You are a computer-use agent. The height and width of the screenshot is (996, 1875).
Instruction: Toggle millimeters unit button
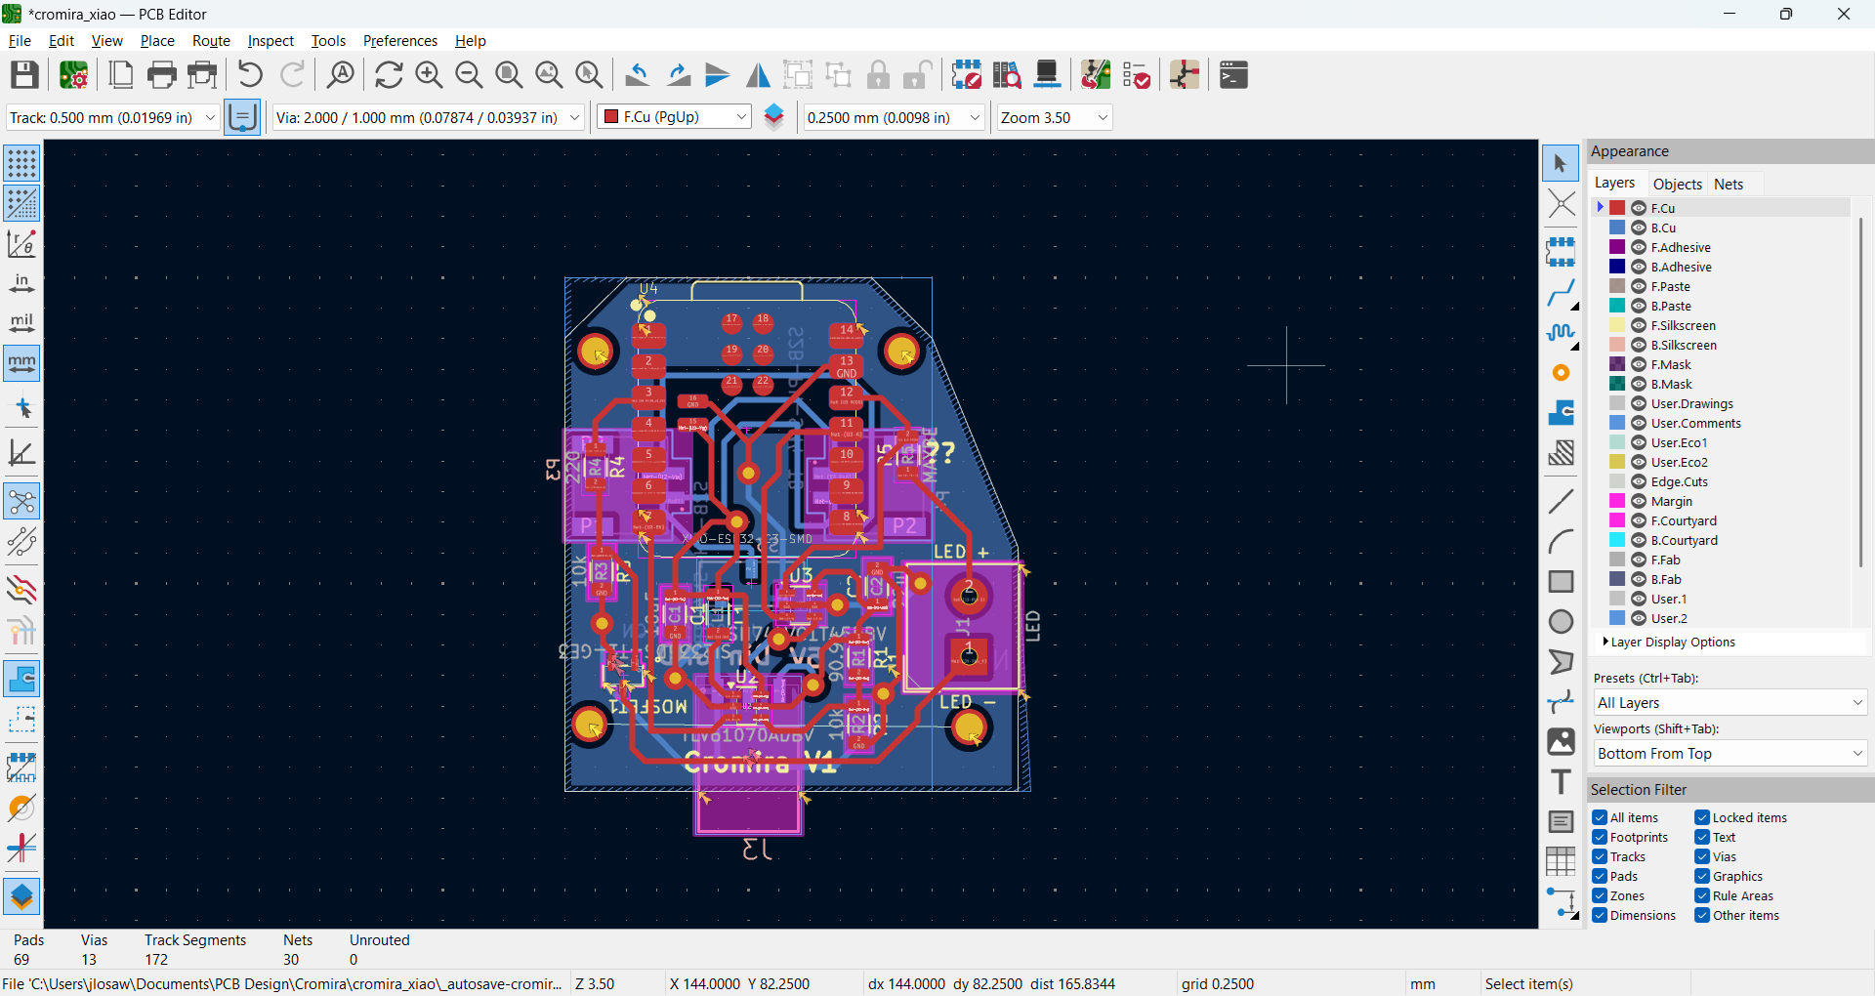click(21, 364)
